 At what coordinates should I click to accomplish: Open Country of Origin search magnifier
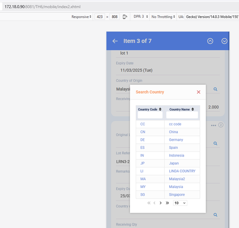(215, 89)
